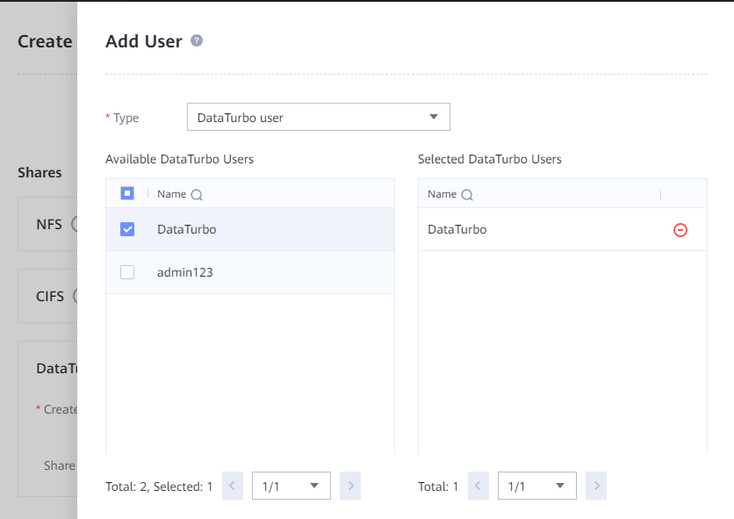Image resolution: width=734 pixels, height=519 pixels.
Task: Uncheck the DataTurbo user checkbox
Action: click(127, 229)
